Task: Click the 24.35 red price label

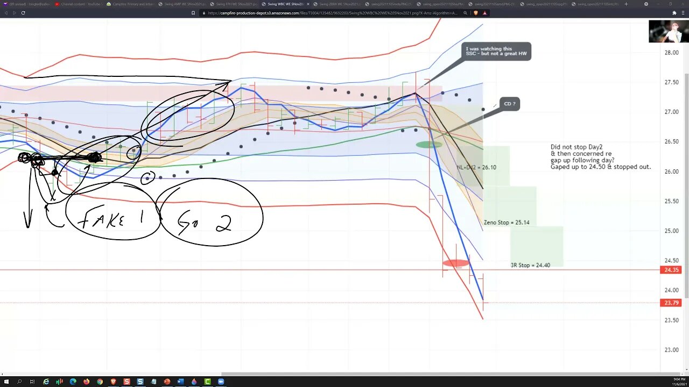Action: click(x=671, y=270)
